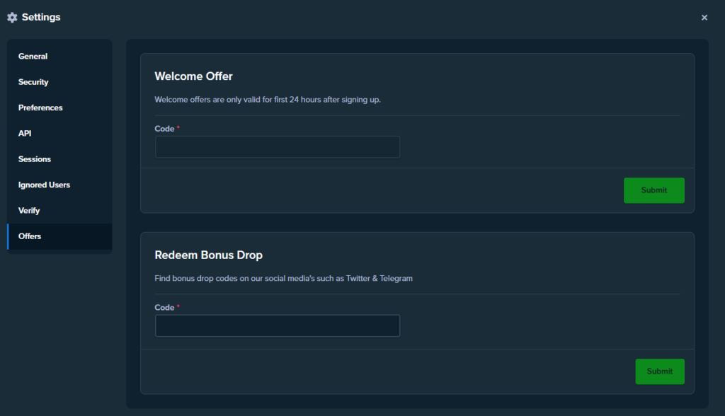Navigate to the Verify tab
725x416 pixels.
pyautogui.click(x=29, y=211)
